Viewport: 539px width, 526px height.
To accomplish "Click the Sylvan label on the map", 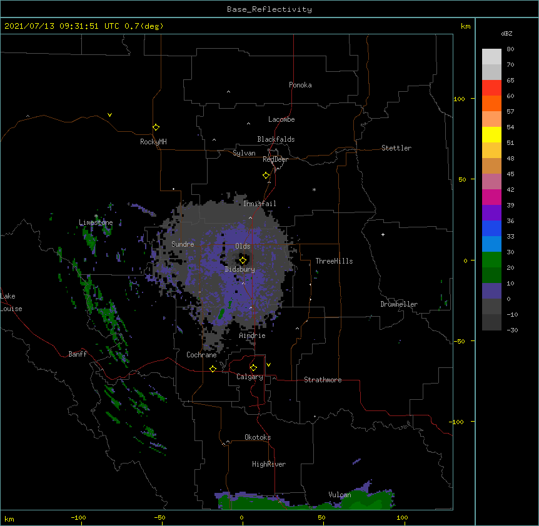I will click(244, 153).
